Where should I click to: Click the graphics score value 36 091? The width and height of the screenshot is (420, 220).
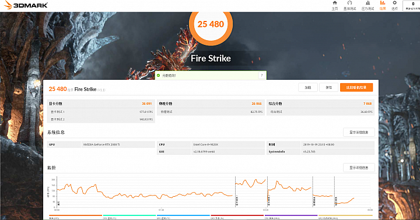pyautogui.click(x=147, y=104)
